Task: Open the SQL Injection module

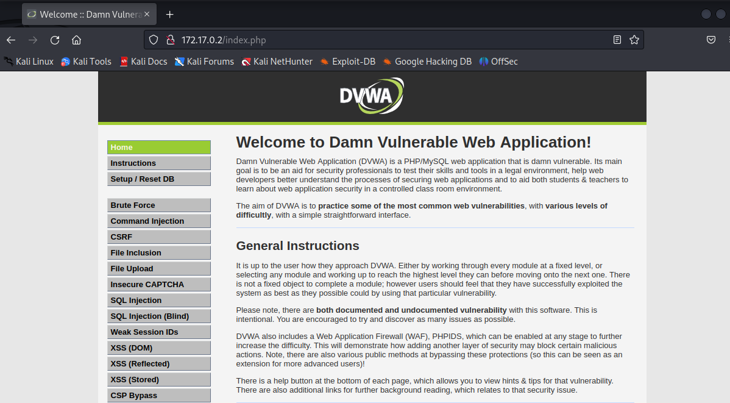Action: click(159, 300)
